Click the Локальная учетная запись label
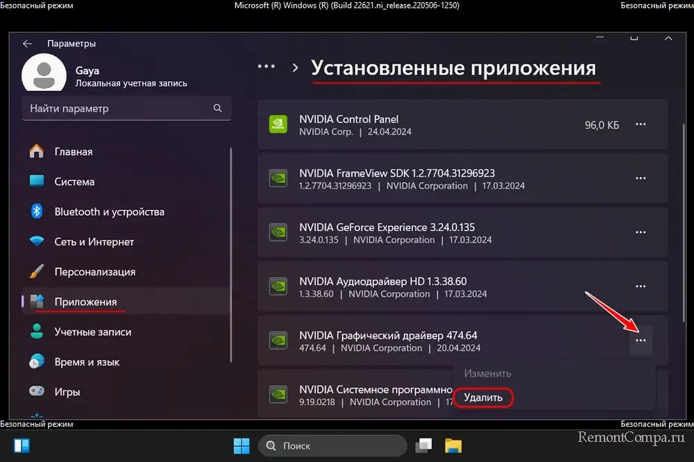This screenshot has width=694, height=462. [131, 83]
